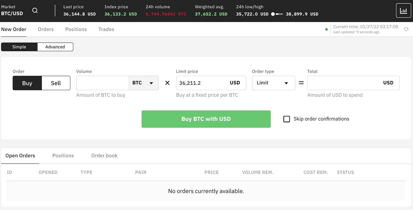Open the Orders section from the navigation
This screenshot has width=413, height=210.
(x=46, y=29)
